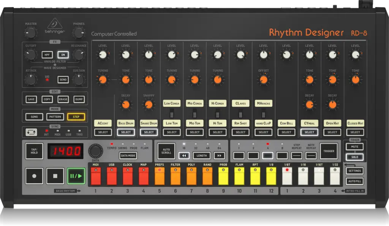Tap red step key 3 labeled CLOCK
This screenshot has width=389, height=226.
[x=128, y=176]
